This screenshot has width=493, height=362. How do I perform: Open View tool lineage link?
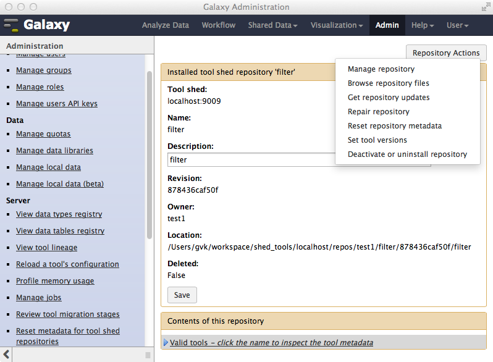tap(46, 248)
